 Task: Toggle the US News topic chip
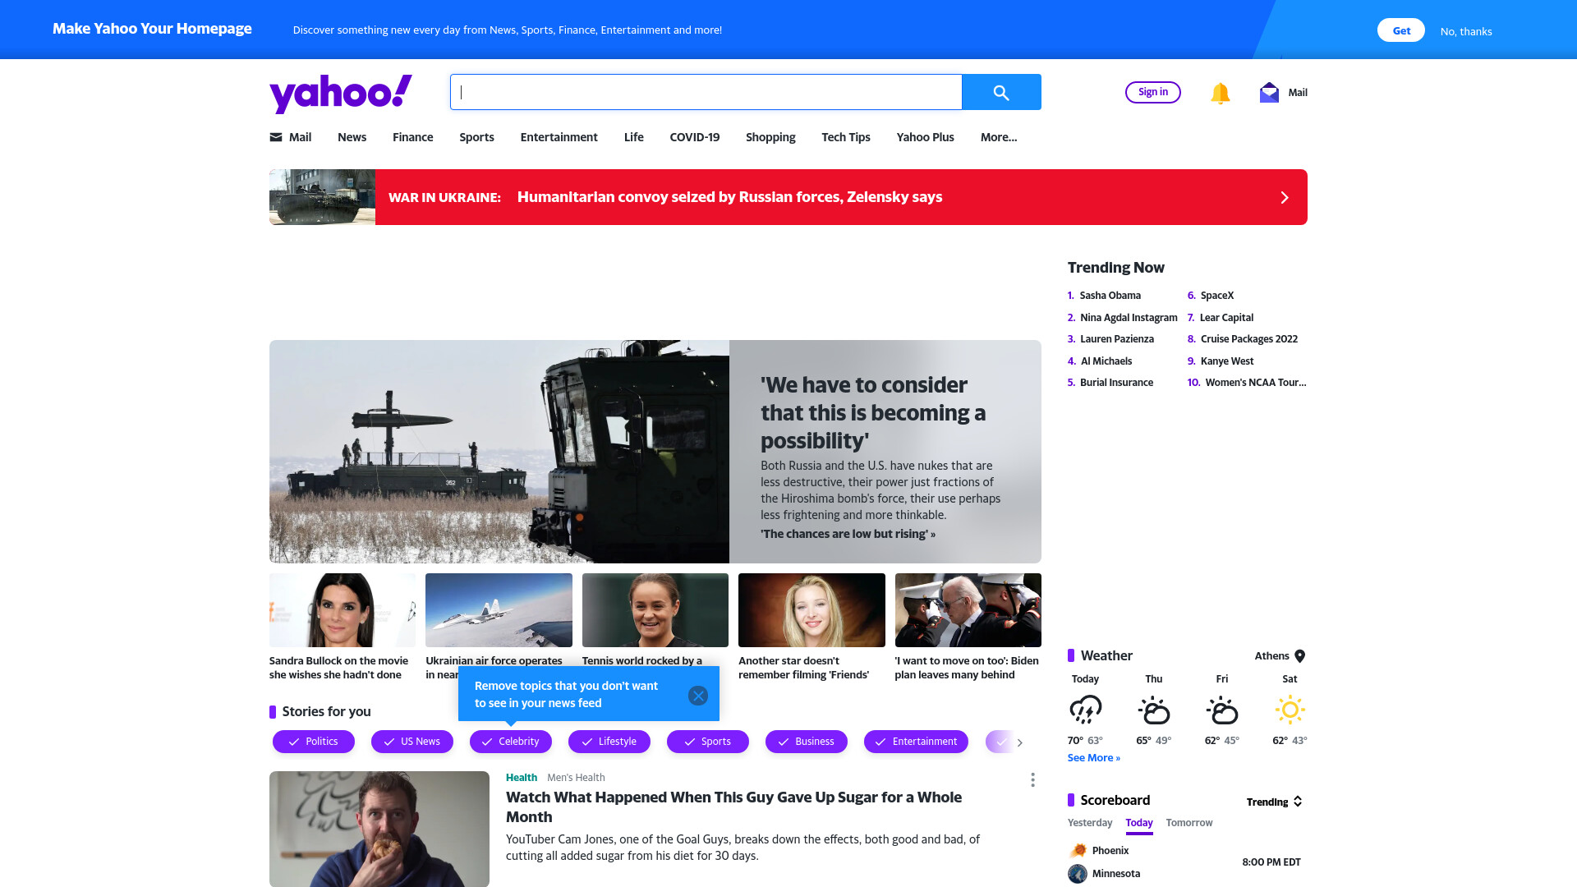[412, 742]
